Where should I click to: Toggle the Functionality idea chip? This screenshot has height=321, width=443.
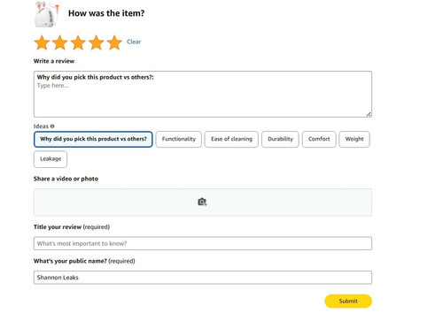tap(179, 139)
